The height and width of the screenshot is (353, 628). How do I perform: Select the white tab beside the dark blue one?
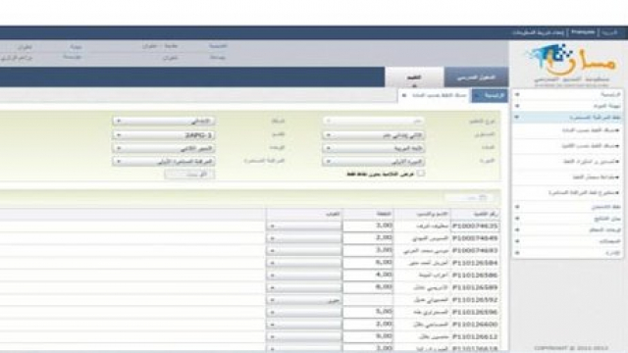pos(414,77)
